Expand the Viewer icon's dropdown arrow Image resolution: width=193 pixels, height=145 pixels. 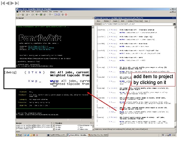pos(39,15)
